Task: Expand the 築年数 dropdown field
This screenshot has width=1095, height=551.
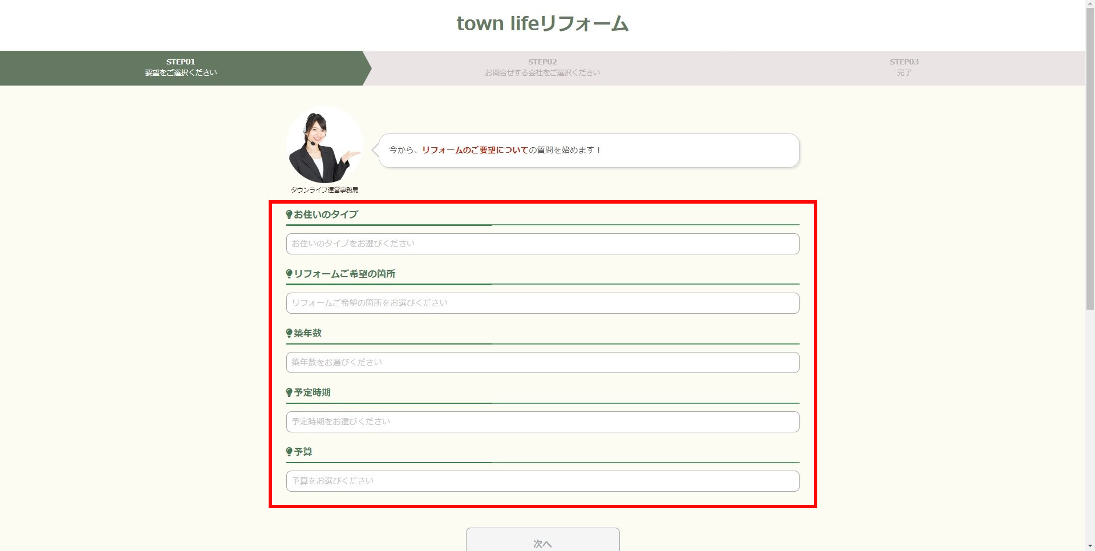Action: (x=542, y=363)
